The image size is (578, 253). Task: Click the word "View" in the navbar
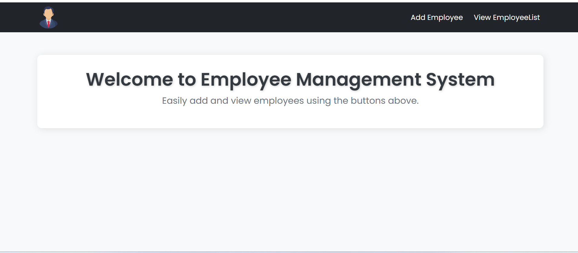pyautogui.click(x=482, y=17)
